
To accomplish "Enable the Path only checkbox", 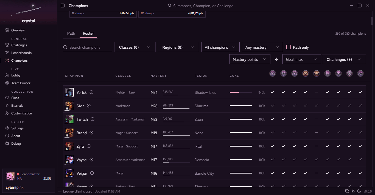I will click(x=289, y=47).
